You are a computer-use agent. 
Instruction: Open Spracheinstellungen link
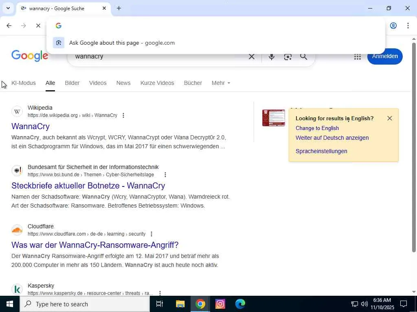click(x=321, y=151)
